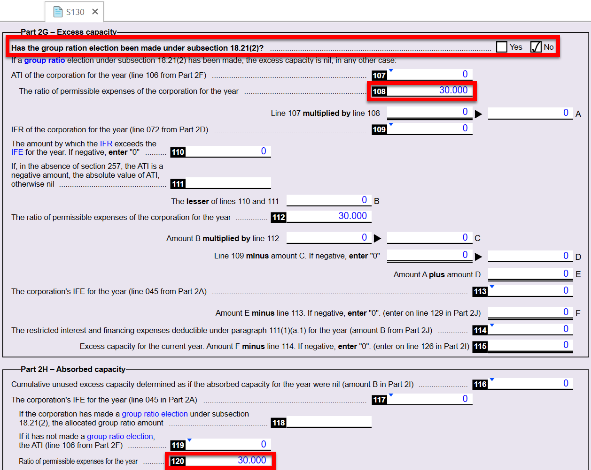Select the S130 form tab
Screen dimensions: 591x470
point(74,12)
